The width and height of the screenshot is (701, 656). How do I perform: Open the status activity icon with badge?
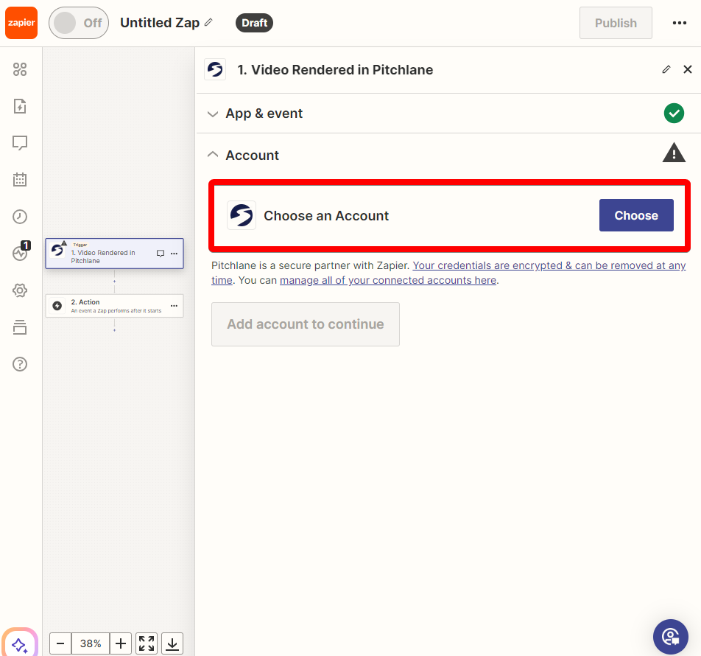(21, 252)
